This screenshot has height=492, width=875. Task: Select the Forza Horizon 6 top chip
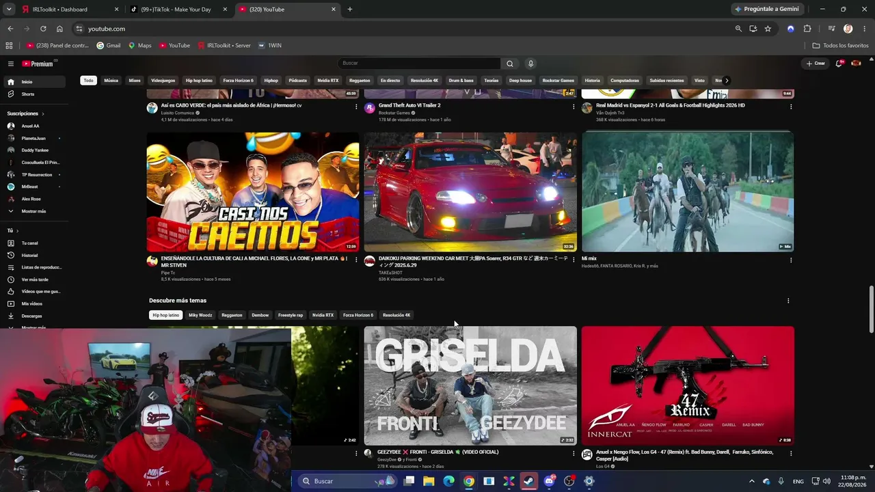(238, 81)
